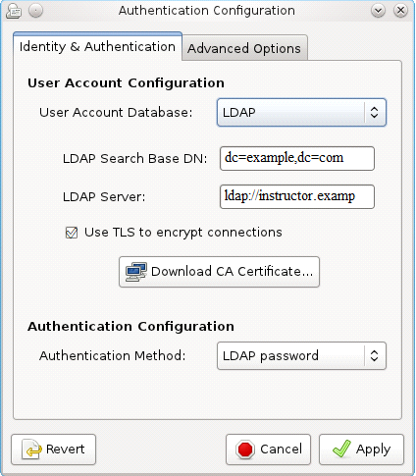This screenshot has width=416, height=476.
Task: Click the window menu icon in title bar
Action: pos(14,11)
